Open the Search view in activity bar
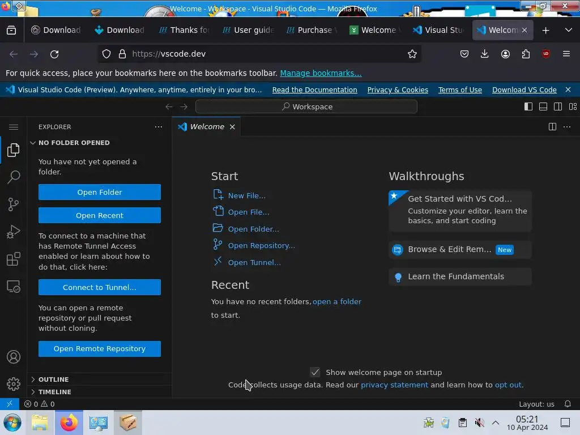Screen dimensions: 580x435 (14, 177)
